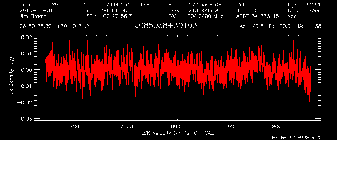
Task: Select the y-axis tick label 0.00
Action: [x=26, y=70]
